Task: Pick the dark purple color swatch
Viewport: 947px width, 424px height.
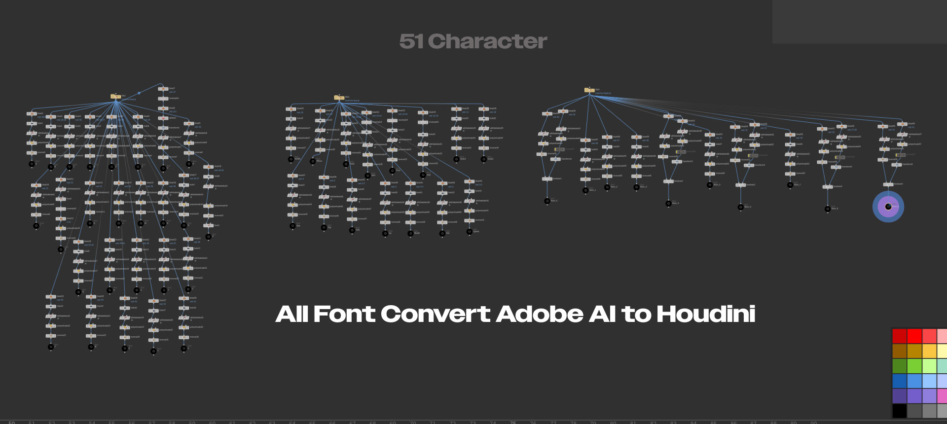Action: 899,396
